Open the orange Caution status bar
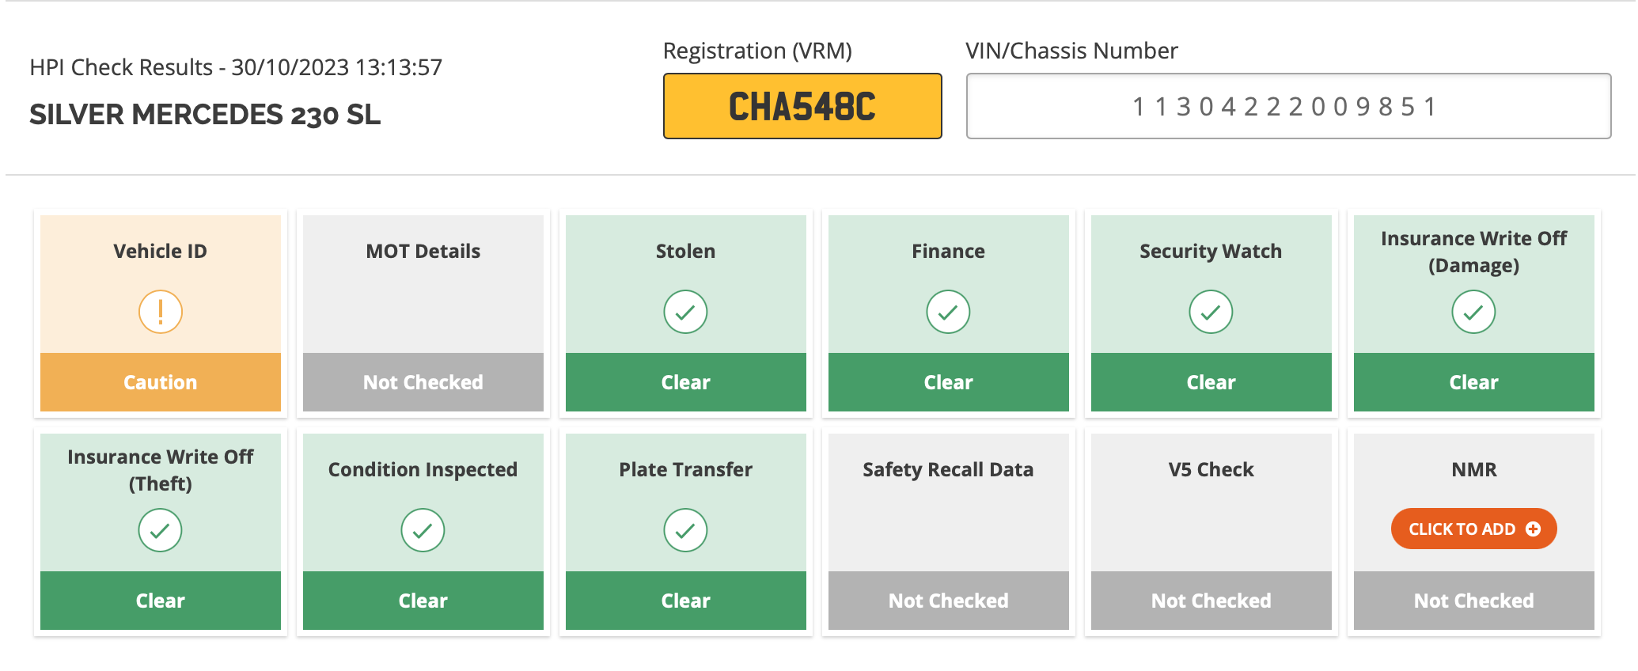 coord(161,382)
